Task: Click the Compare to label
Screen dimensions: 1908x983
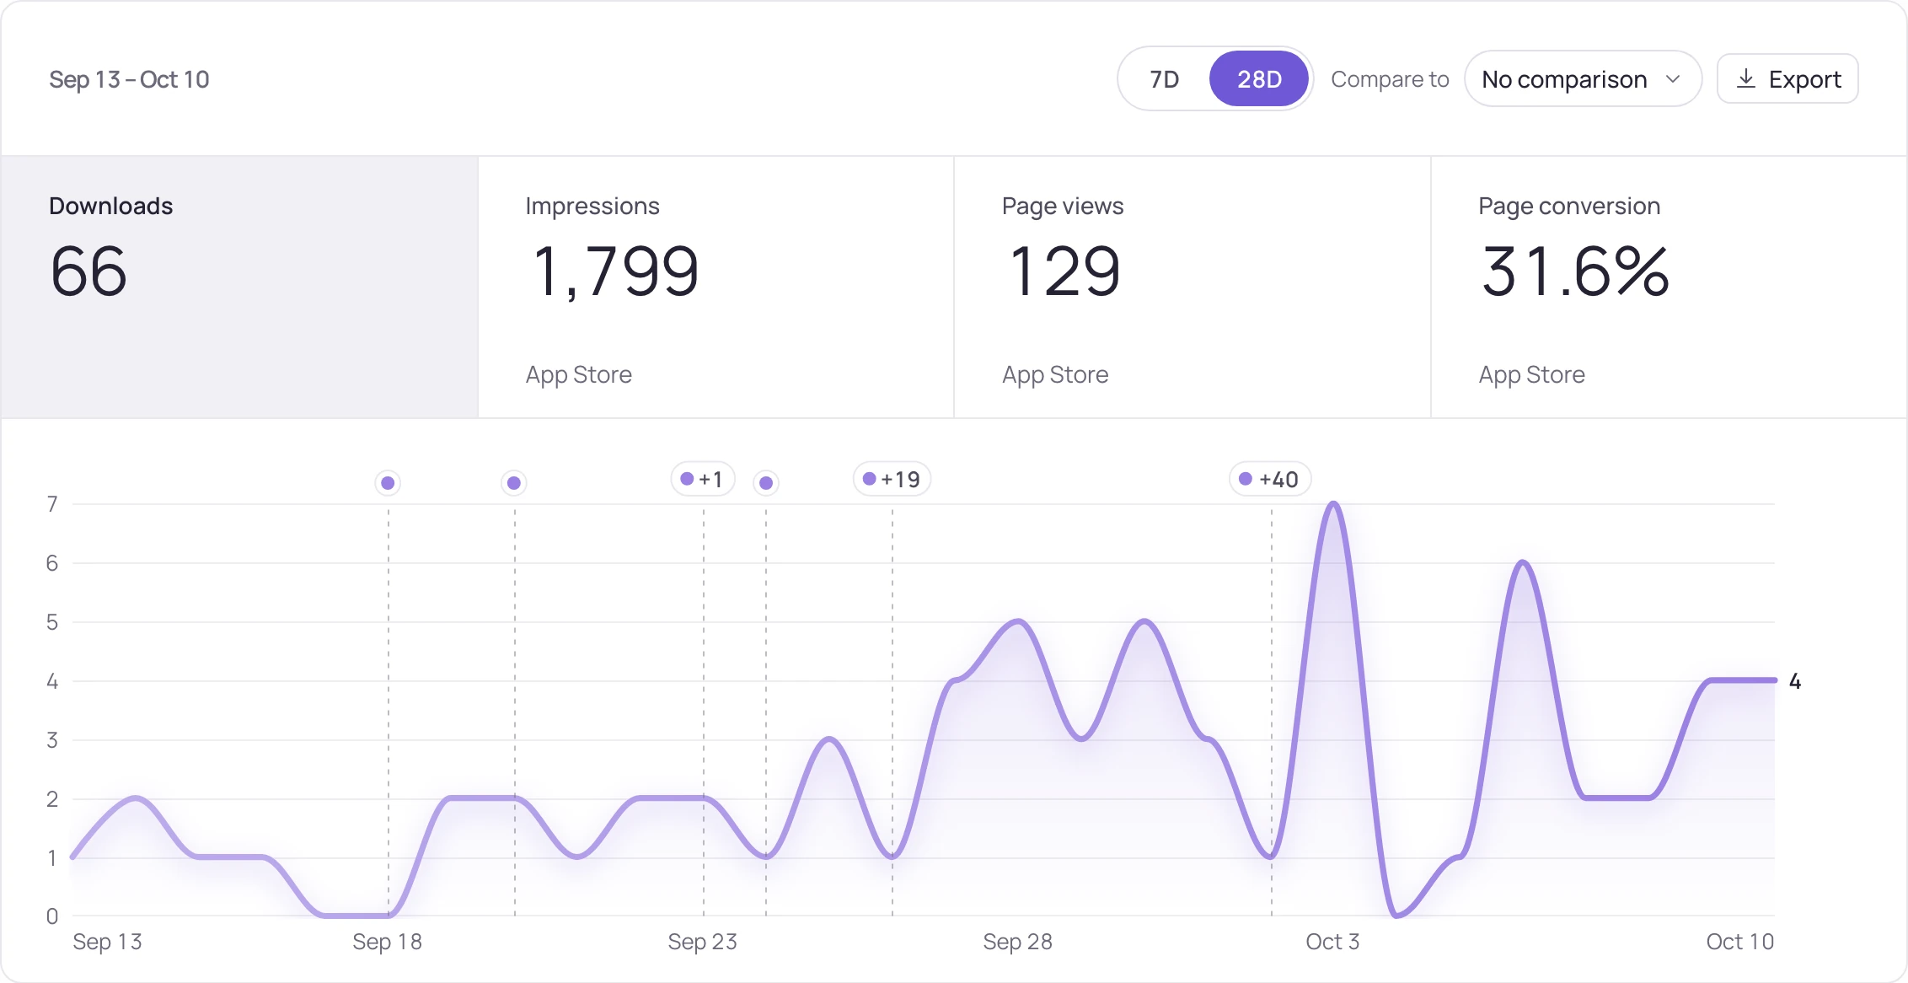Action: (x=1390, y=79)
